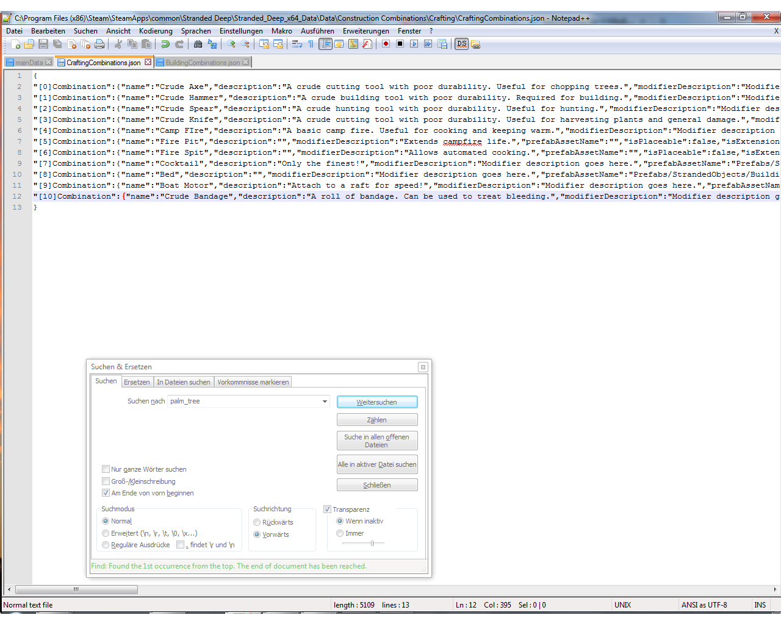Click the Zoom in toolbar icon

[231, 44]
